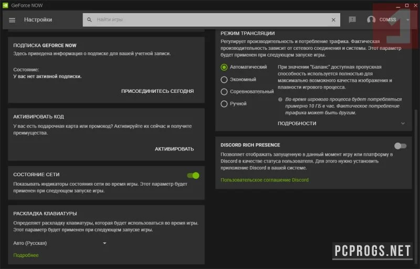This screenshot has height=269, width=420.
Task: Click the 'АКТИВИРОВАТЬ' button
Action: (174, 149)
